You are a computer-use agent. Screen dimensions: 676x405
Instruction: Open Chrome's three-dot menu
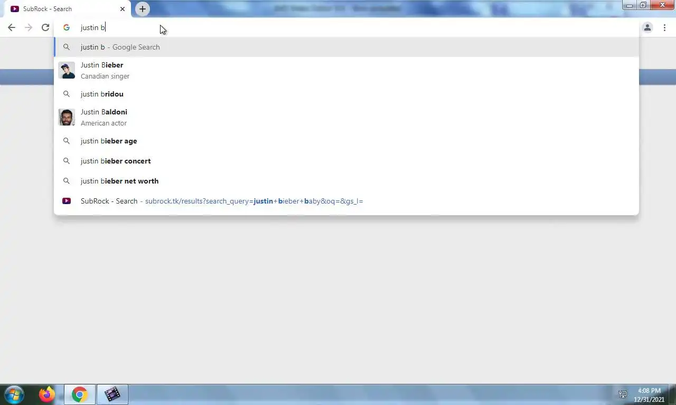[x=664, y=27]
